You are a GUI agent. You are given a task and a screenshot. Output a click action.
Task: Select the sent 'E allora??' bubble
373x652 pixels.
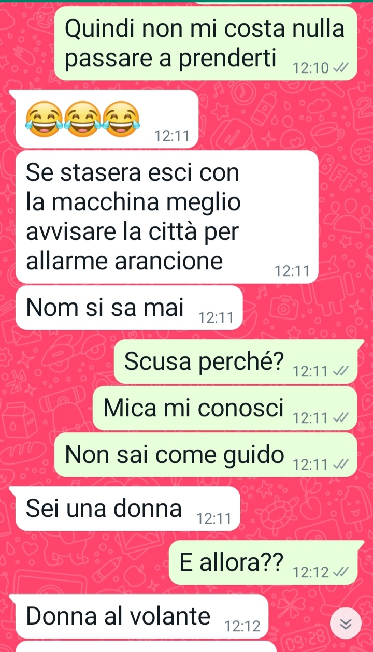tap(263, 562)
